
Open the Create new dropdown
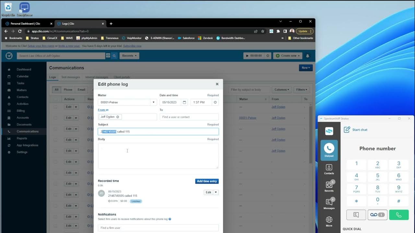[288, 56]
